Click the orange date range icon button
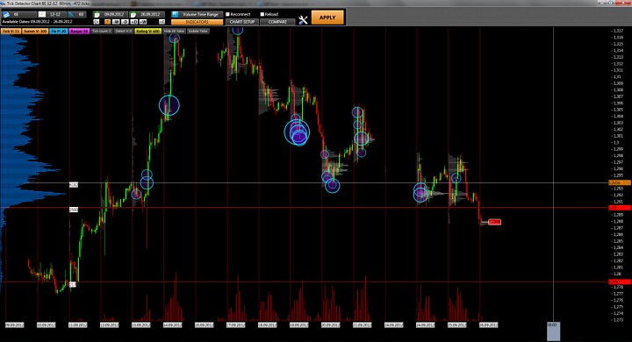Screen dimensions: 632x342 [107, 22]
